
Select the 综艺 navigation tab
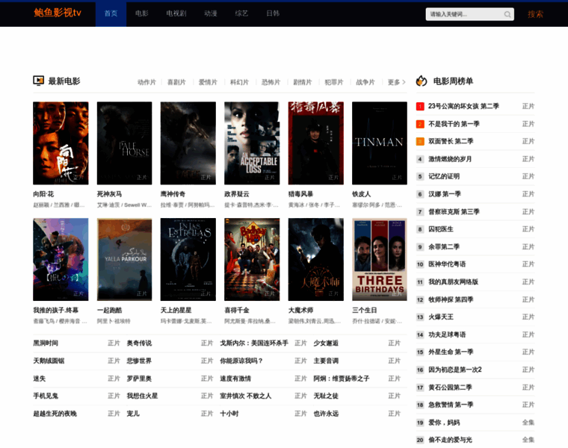click(241, 13)
